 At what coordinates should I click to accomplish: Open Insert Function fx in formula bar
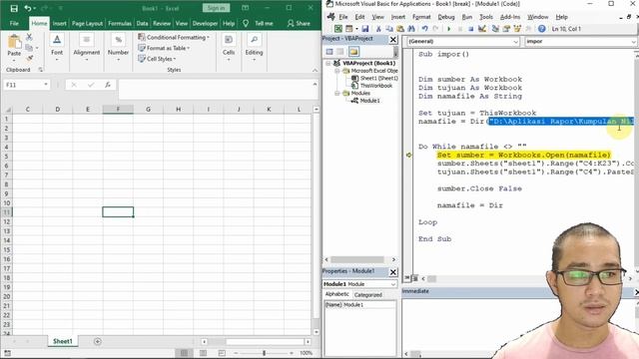click(x=108, y=85)
